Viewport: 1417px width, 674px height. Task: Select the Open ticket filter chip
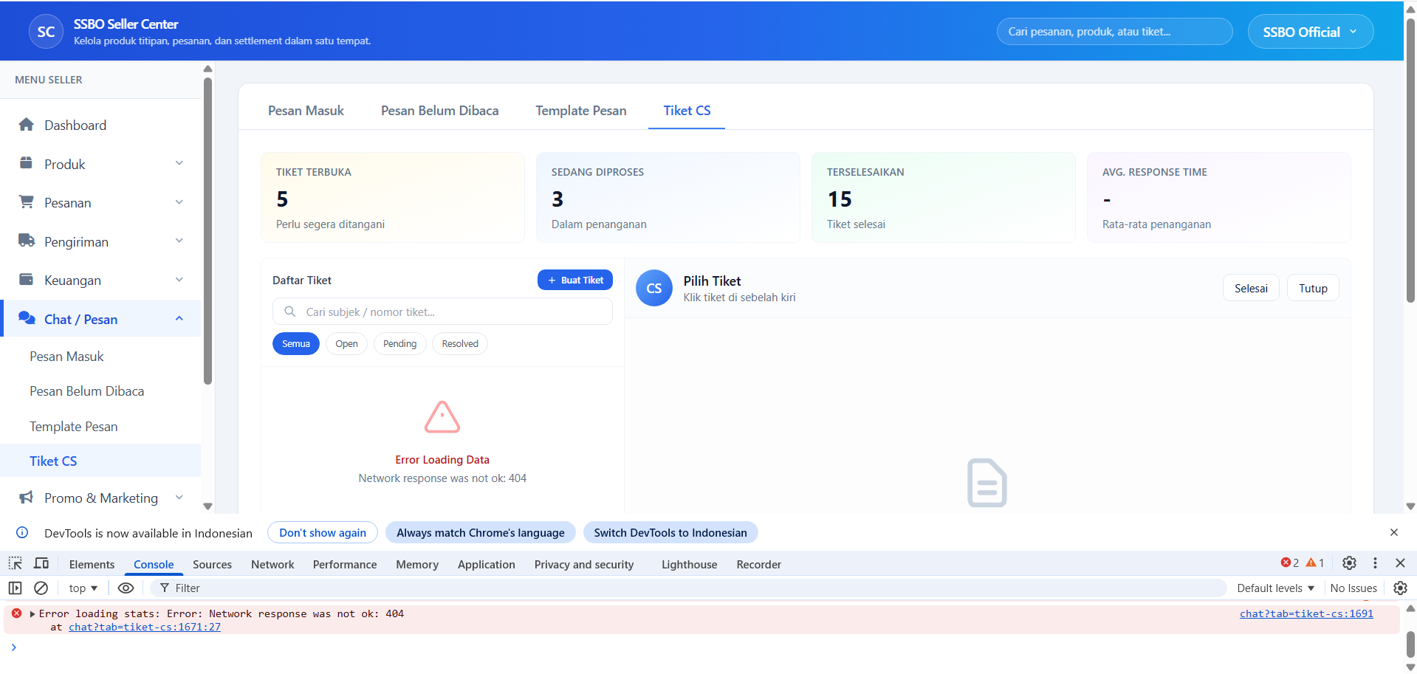point(346,343)
